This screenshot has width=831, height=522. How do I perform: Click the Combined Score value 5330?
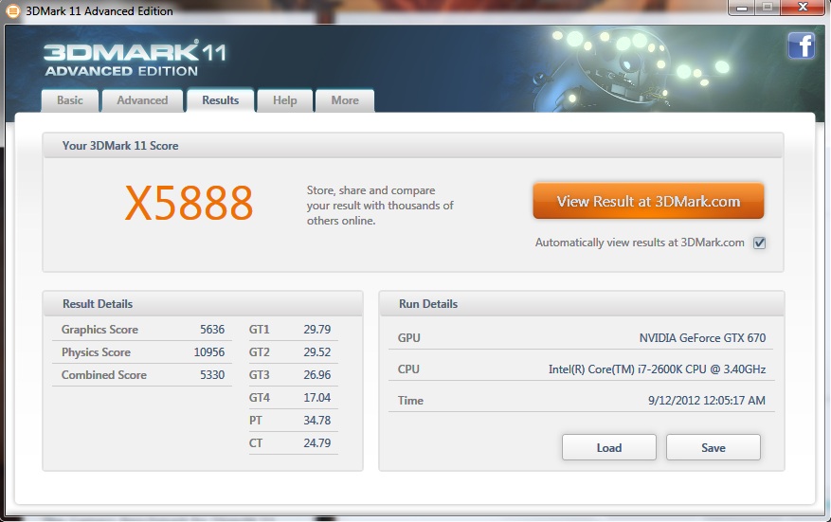(212, 375)
